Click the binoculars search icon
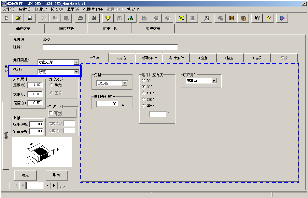The width and height of the screenshot is (308, 198). coord(94,18)
